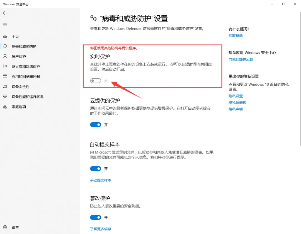Click the 有什么疑问? heading
This screenshot has width=301, height=234.
[x=239, y=29]
